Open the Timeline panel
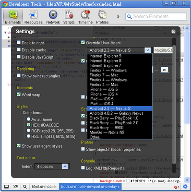This screenshot has height=192, width=191. [x=85, y=17]
